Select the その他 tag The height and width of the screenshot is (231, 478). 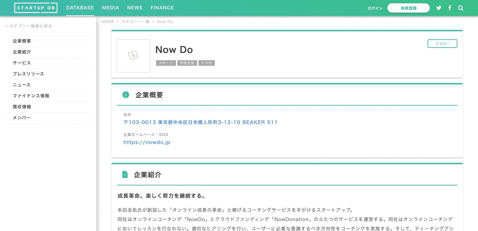tap(207, 63)
